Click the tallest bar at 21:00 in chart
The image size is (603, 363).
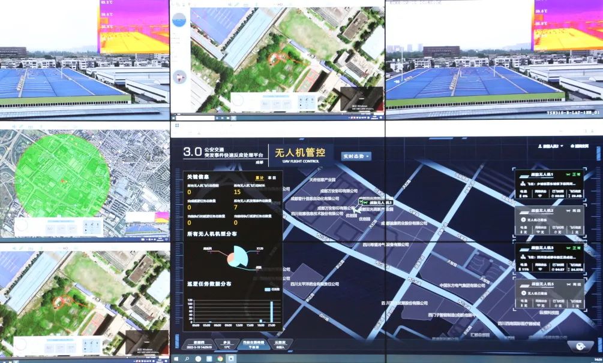click(x=271, y=311)
